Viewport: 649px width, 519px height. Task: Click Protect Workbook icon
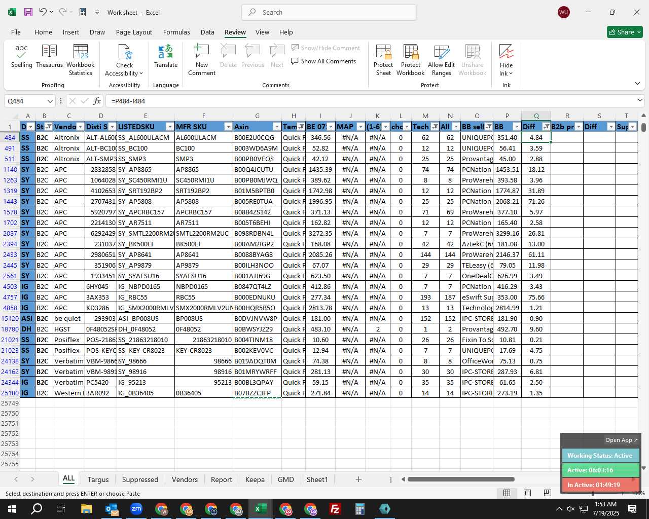click(410, 60)
